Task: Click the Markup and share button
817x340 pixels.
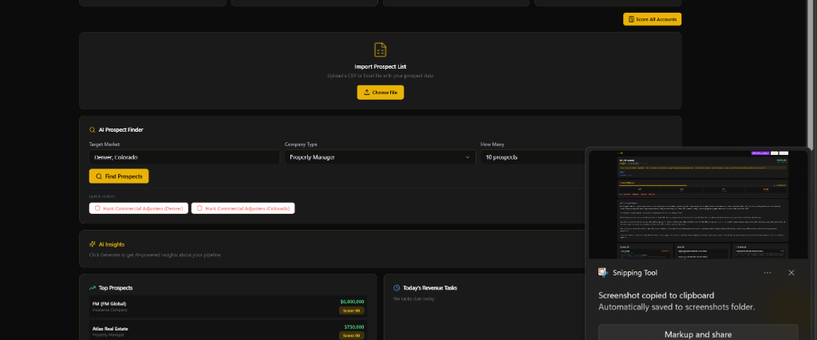Action: click(x=698, y=334)
